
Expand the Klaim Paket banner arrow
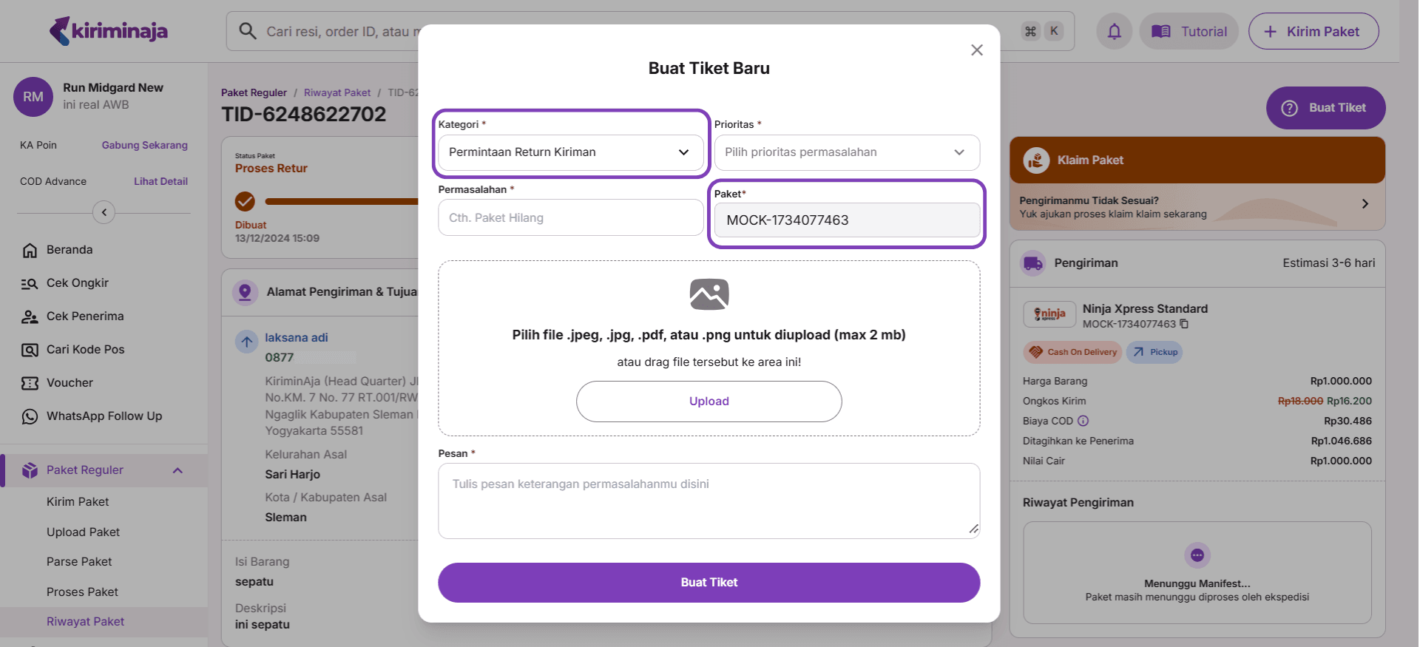(1365, 203)
